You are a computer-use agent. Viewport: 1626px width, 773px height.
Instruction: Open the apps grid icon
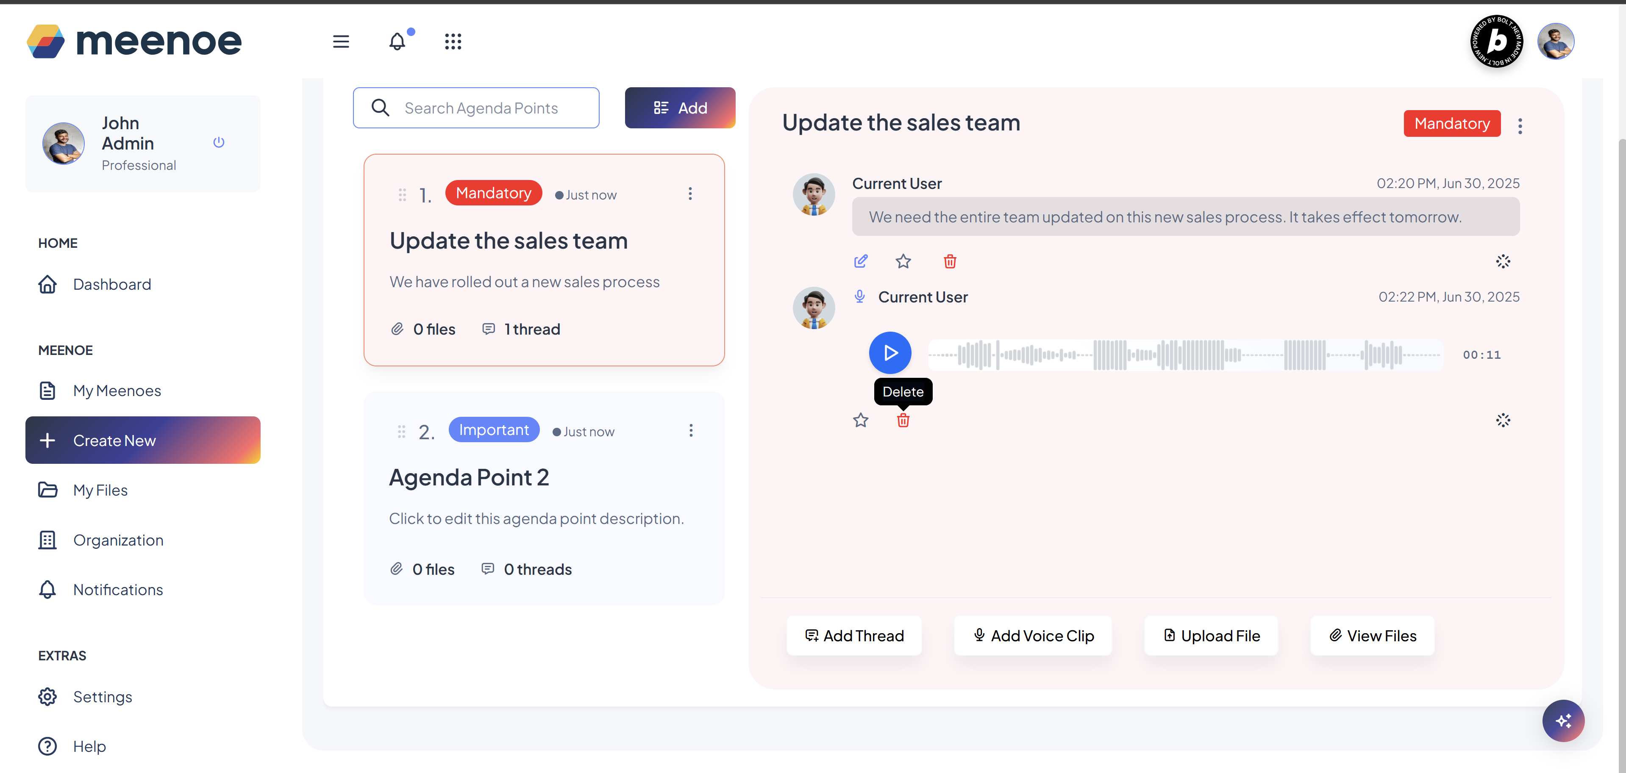coord(453,42)
